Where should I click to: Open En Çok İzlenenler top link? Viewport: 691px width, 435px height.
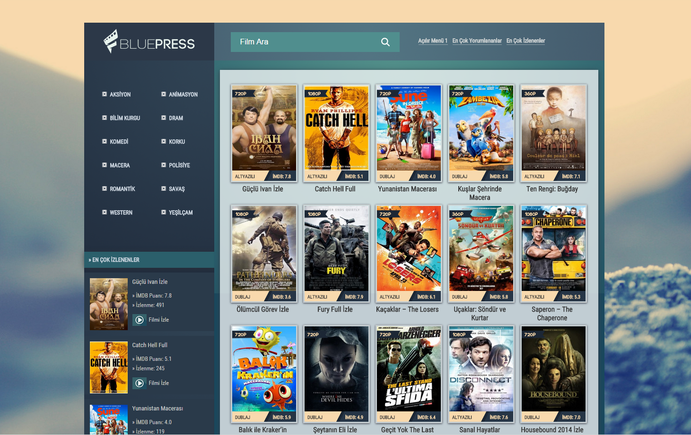coord(525,41)
